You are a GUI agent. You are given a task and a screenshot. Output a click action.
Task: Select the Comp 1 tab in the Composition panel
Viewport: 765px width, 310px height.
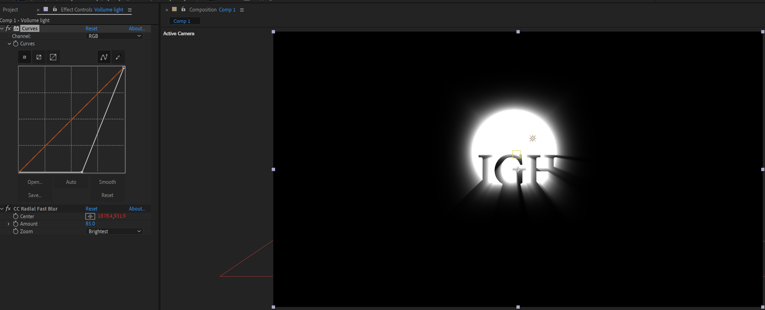pos(184,21)
